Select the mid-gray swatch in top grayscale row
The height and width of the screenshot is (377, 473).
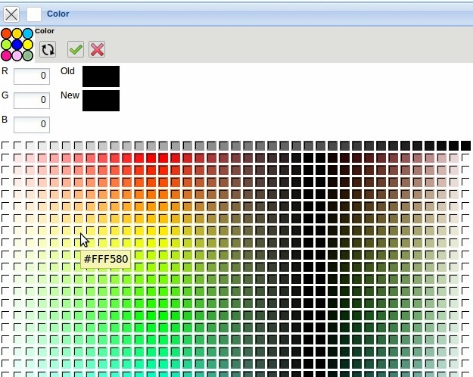point(224,145)
